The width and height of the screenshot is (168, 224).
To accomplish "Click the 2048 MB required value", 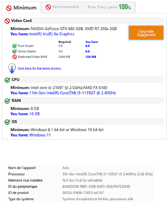I will 64,57.
